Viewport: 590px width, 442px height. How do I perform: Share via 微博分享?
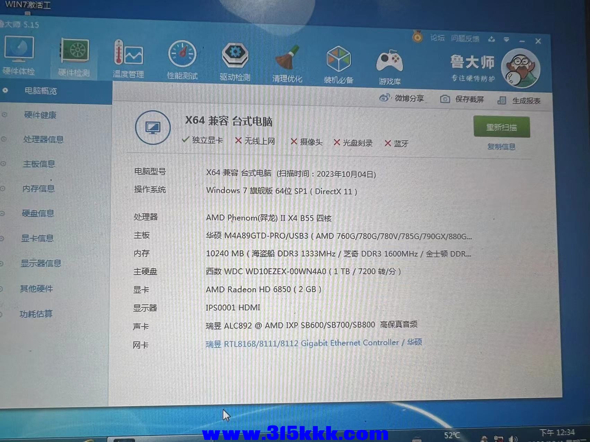pyautogui.click(x=410, y=98)
